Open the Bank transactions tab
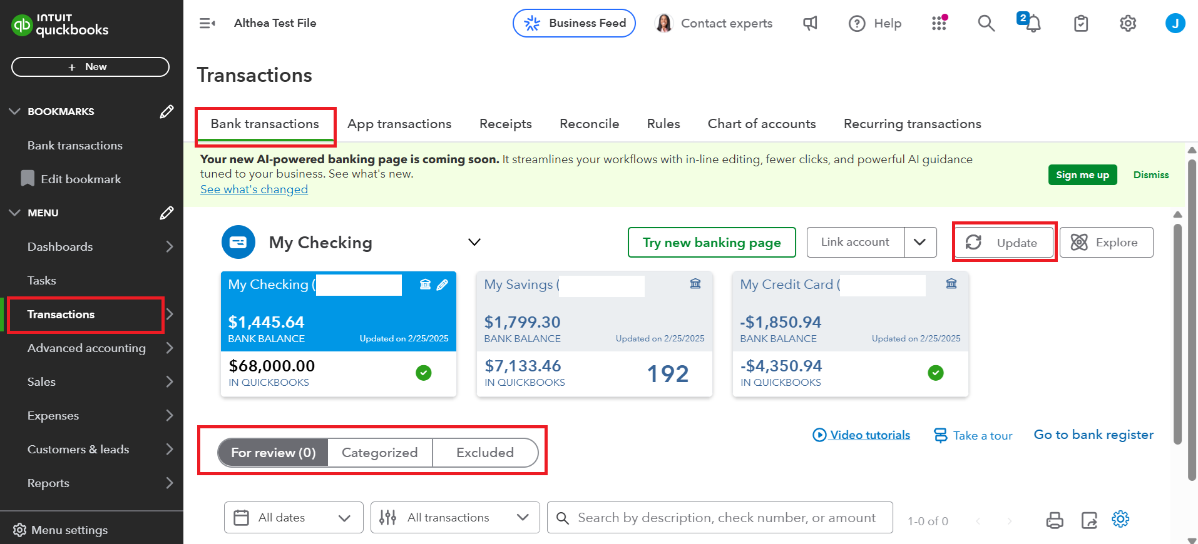This screenshot has height=544, width=1198. [x=265, y=124]
